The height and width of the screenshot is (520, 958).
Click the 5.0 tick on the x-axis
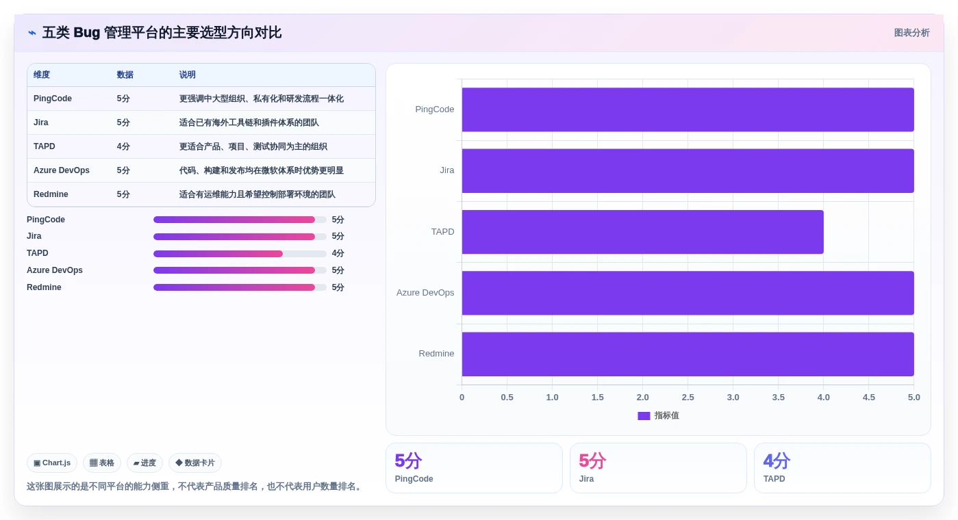(x=913, y=398)
